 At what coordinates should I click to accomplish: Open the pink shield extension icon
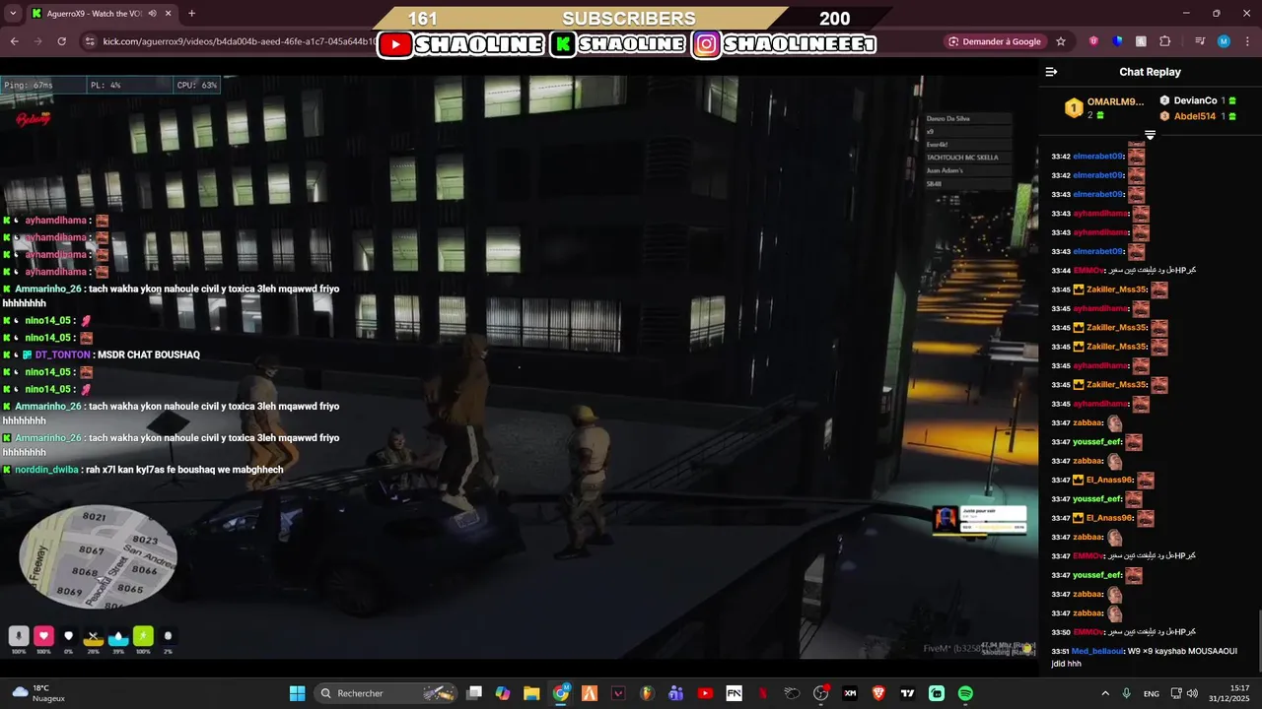(1093, 41)
